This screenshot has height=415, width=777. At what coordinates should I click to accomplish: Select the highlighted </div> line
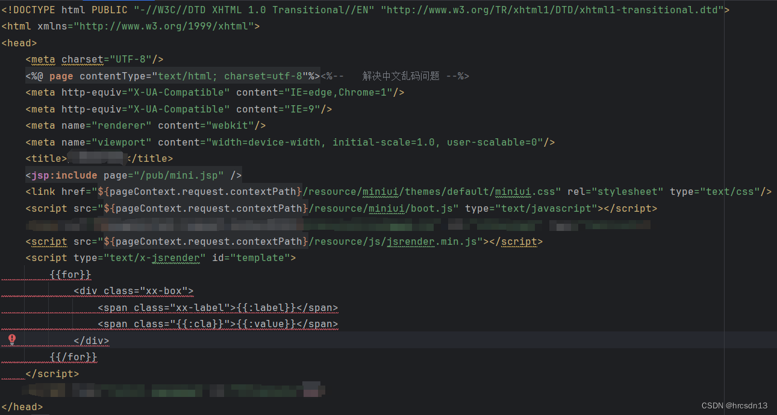click(x=91, y=340)
